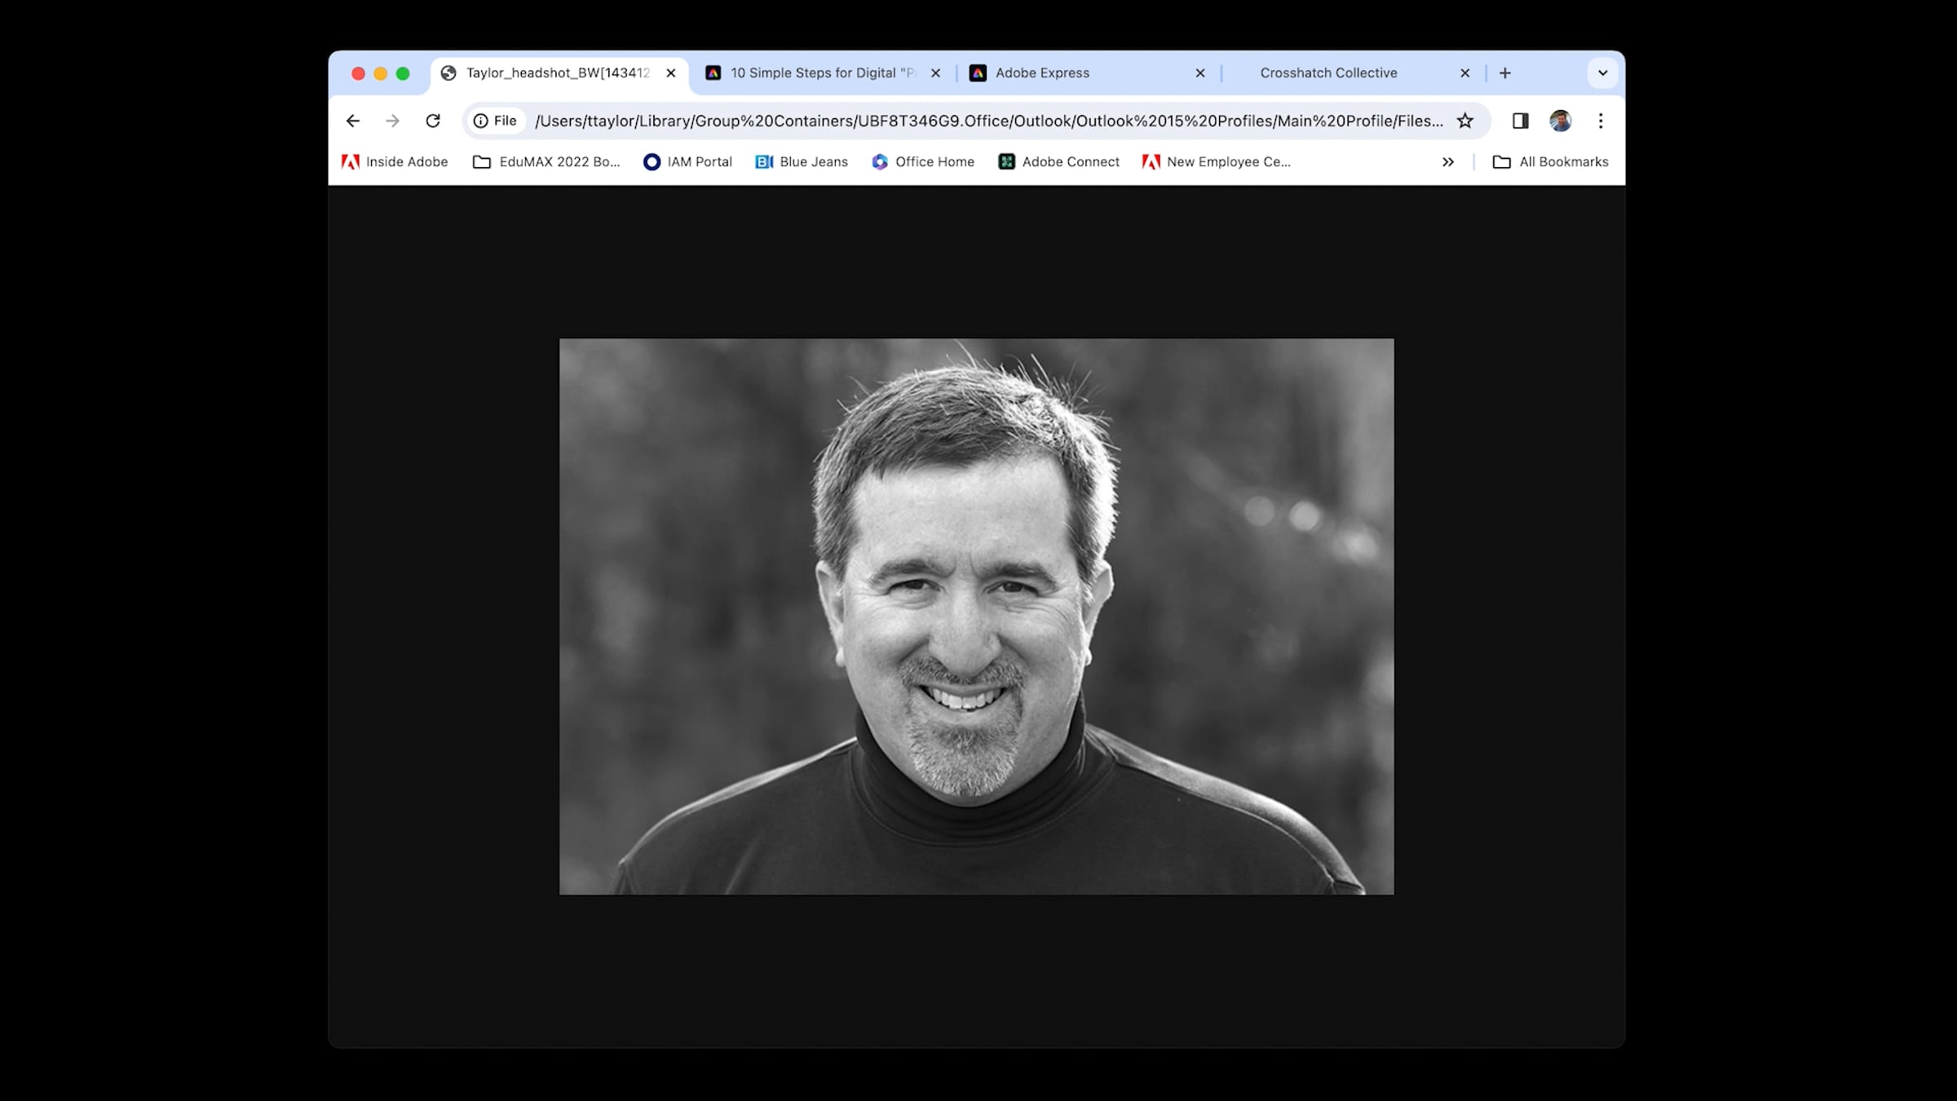Switch to the Adobe Express tab
Image resolution: width=1957 pixels, height=1101 pixels.
click(1042, 73)
